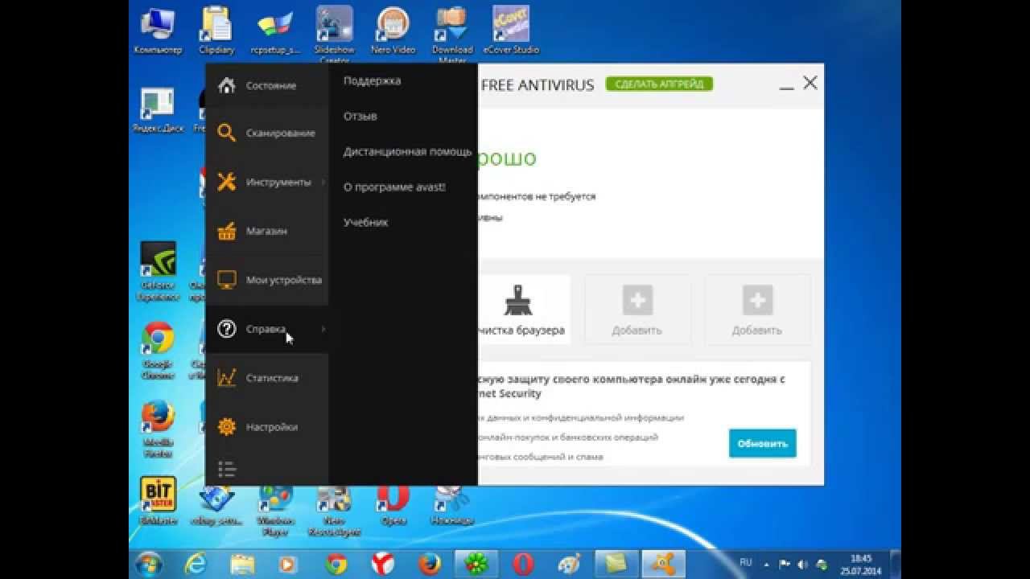Launch Yandex browser from the taskbar
The height and width of the screenshot is (579, 1030).
click(382, 565)
